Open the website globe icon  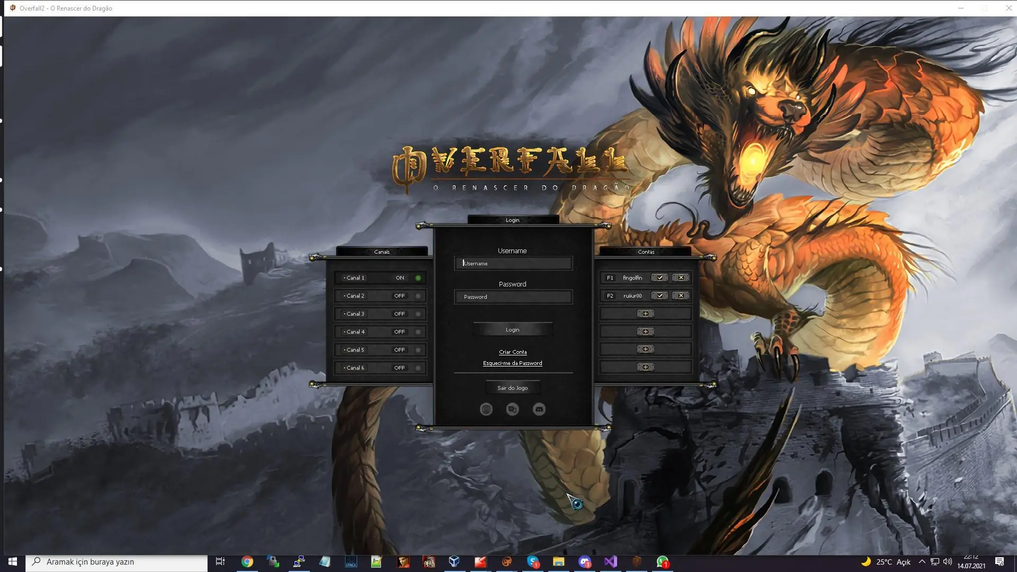pos(486,409)
